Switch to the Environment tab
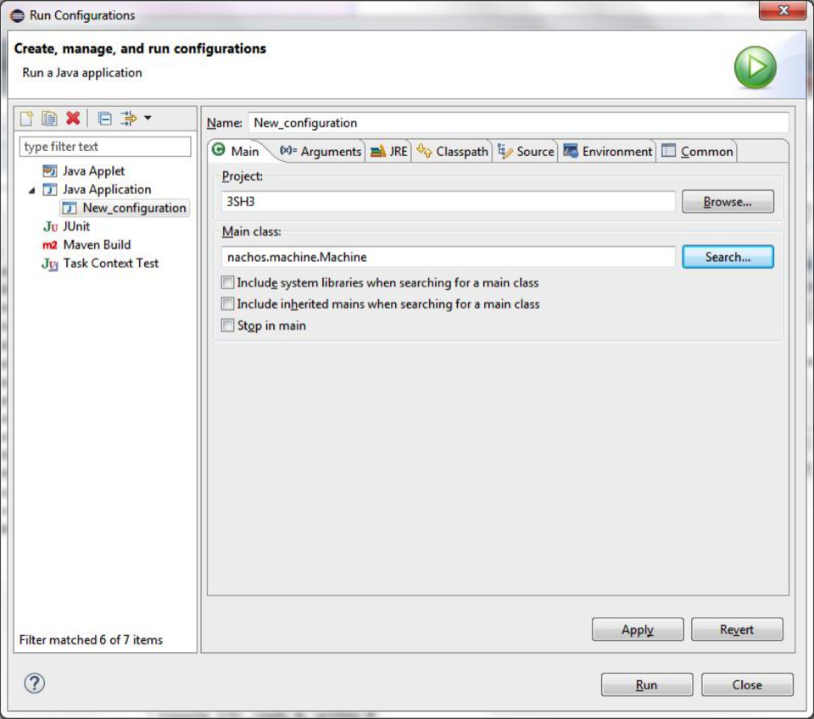The image size is (814, 719). click(x=608, y=152)
